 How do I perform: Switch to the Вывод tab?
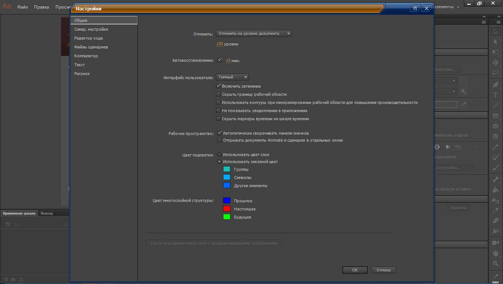pos(47,213)
